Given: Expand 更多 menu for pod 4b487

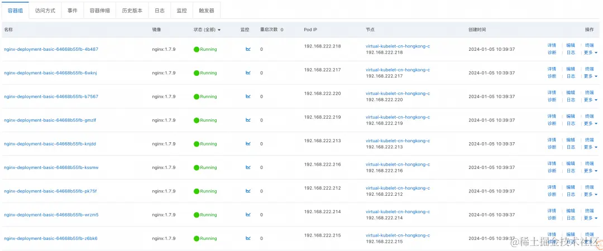Looking at the screenshot, I should tap(591, 52).
